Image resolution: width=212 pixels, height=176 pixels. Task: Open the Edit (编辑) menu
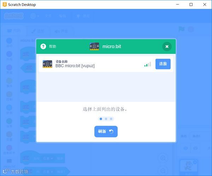coord(62,16)
